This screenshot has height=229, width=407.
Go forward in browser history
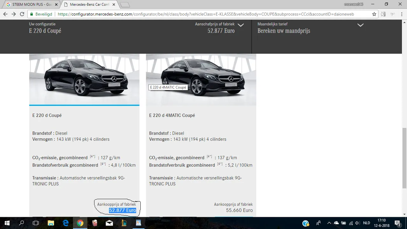click(14, 14)
